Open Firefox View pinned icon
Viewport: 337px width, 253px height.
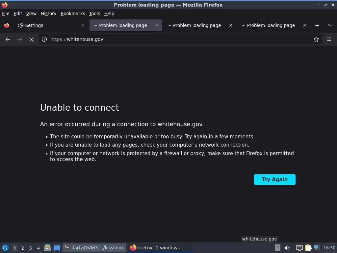tap(7, 25)
